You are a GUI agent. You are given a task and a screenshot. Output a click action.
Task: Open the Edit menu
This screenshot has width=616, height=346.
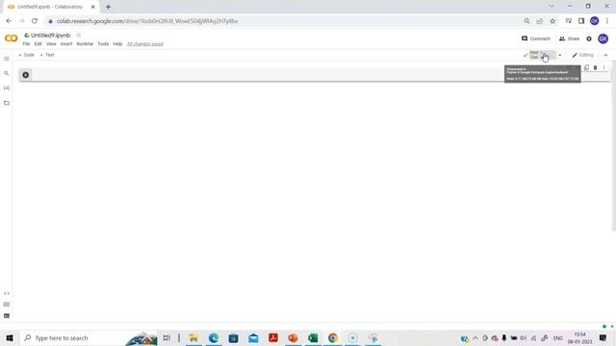pos(38,44)
